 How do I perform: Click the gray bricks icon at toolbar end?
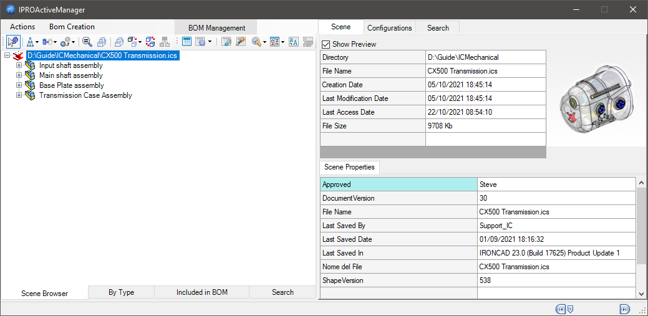point(307,41)
